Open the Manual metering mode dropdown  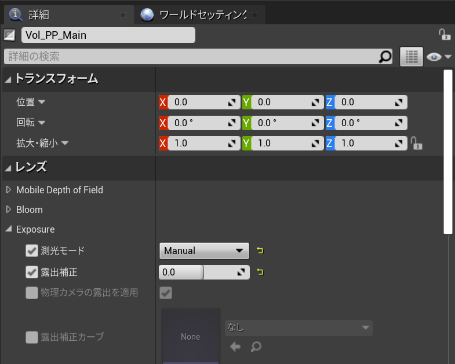204,251
